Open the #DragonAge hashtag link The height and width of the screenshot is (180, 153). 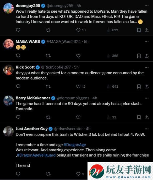click(x=75, y=145)
